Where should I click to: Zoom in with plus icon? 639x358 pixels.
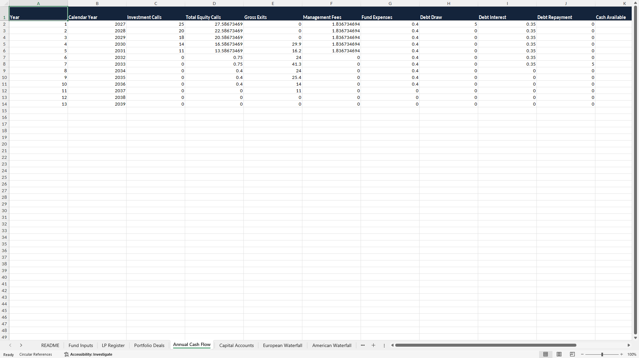click(x=622, y=354)
